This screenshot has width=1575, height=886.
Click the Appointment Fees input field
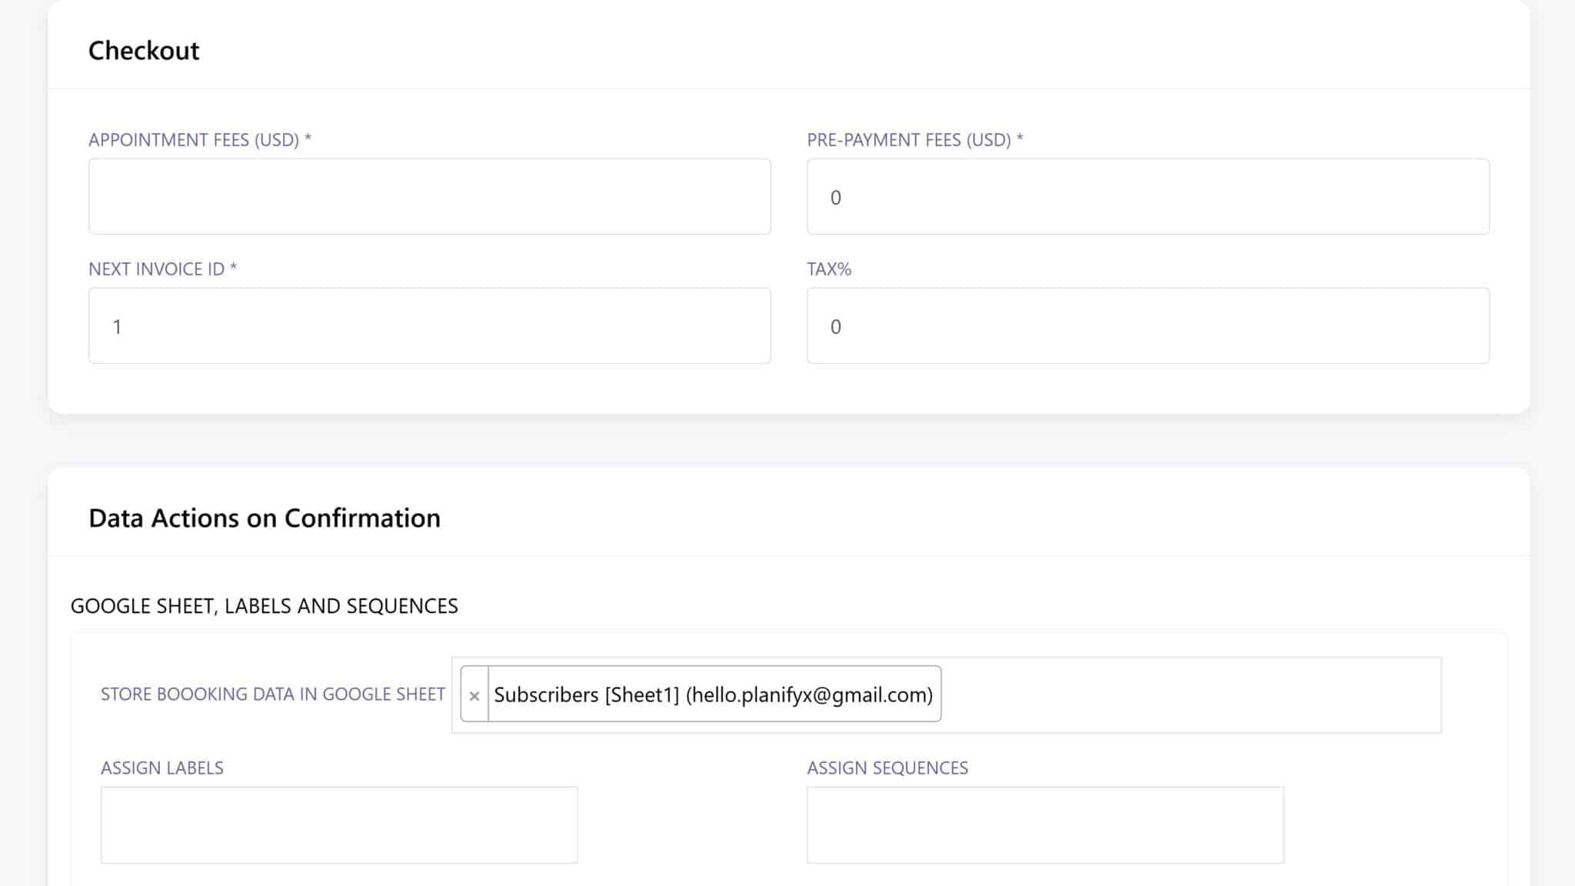coord(429,197)
